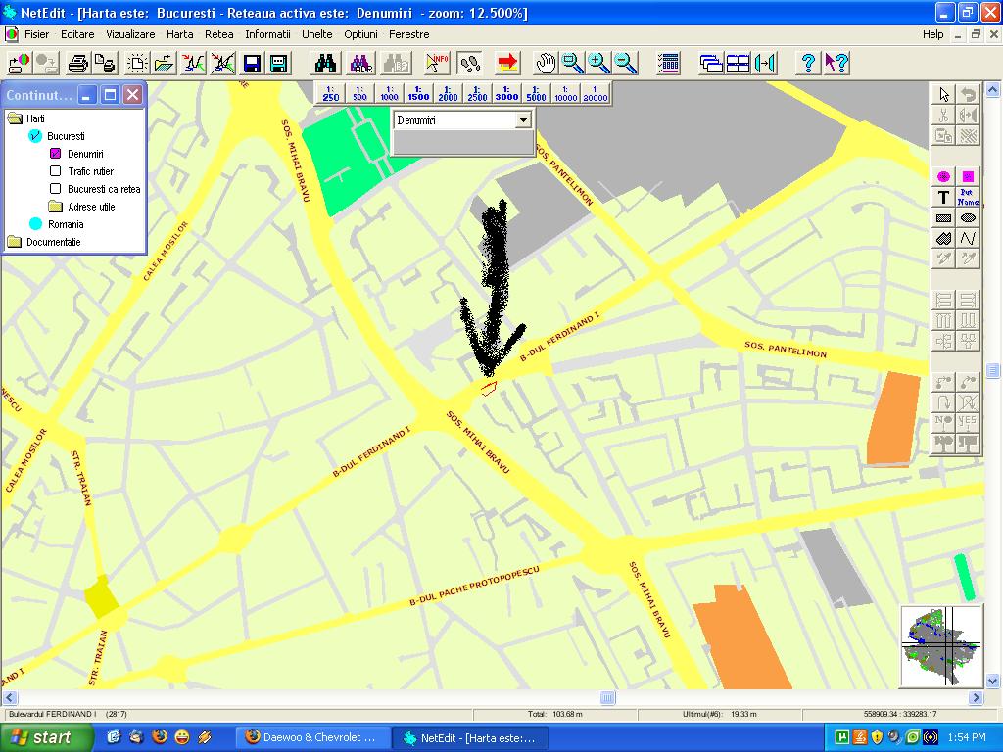Click the red arrow toolbar icon

click(x=507, y=64)
